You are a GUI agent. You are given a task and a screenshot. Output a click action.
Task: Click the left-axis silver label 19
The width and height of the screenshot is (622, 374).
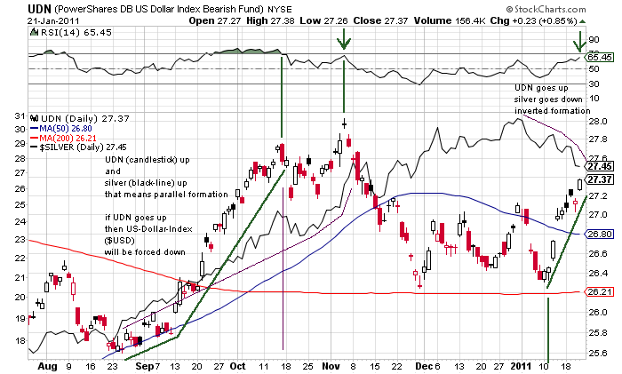20,318
